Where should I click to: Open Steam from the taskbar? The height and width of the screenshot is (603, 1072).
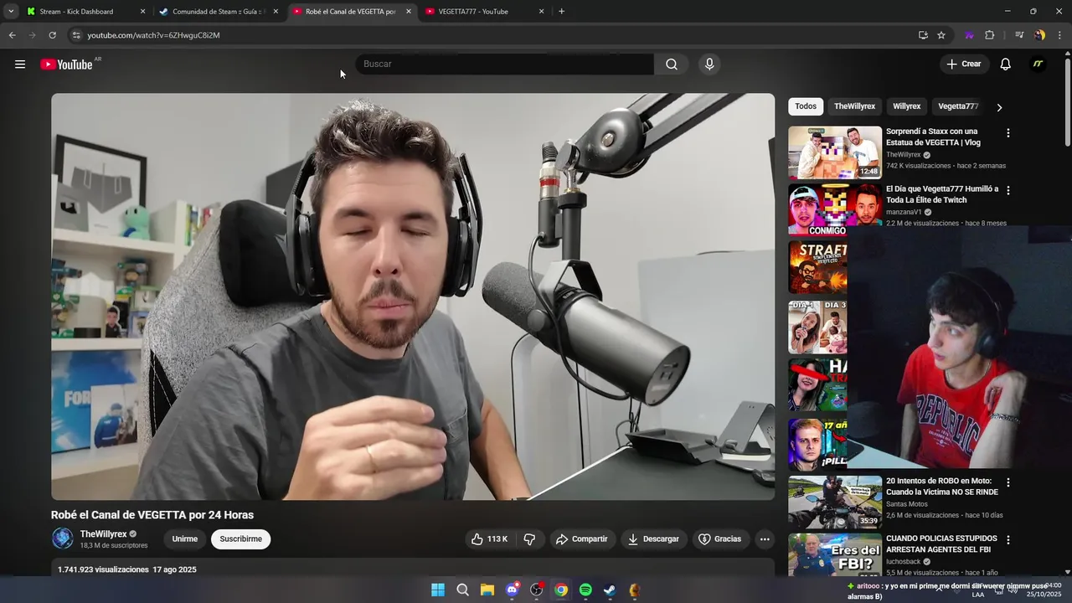610,590
